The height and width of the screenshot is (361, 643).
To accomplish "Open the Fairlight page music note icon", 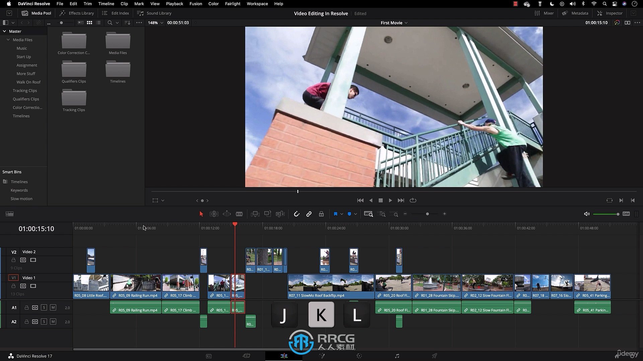I will [x=397, y=356].
